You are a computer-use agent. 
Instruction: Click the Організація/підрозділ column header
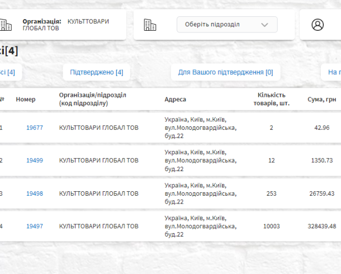point(93,99)
